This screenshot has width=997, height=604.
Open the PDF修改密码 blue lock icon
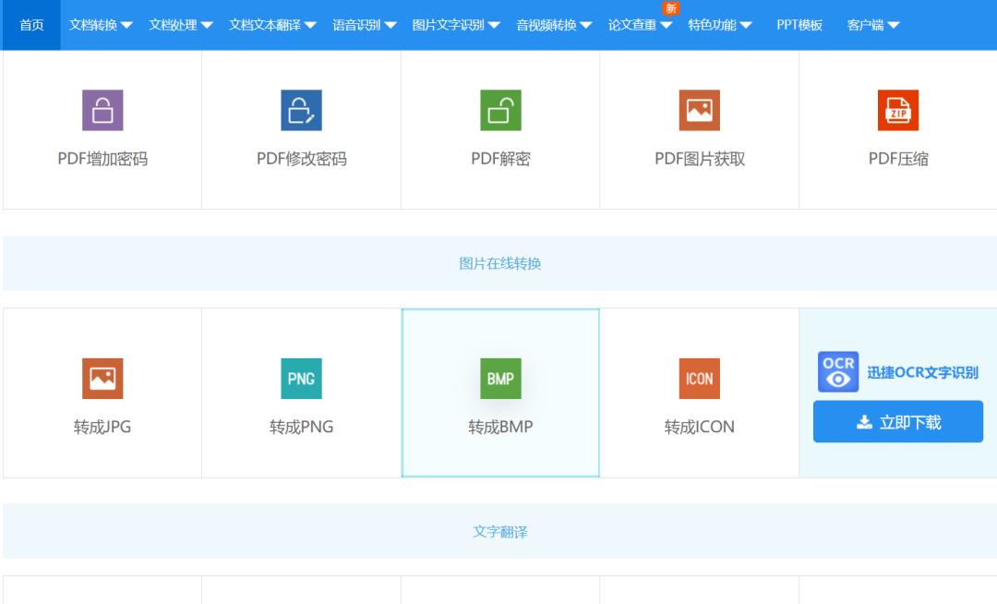tap(301, 111)
